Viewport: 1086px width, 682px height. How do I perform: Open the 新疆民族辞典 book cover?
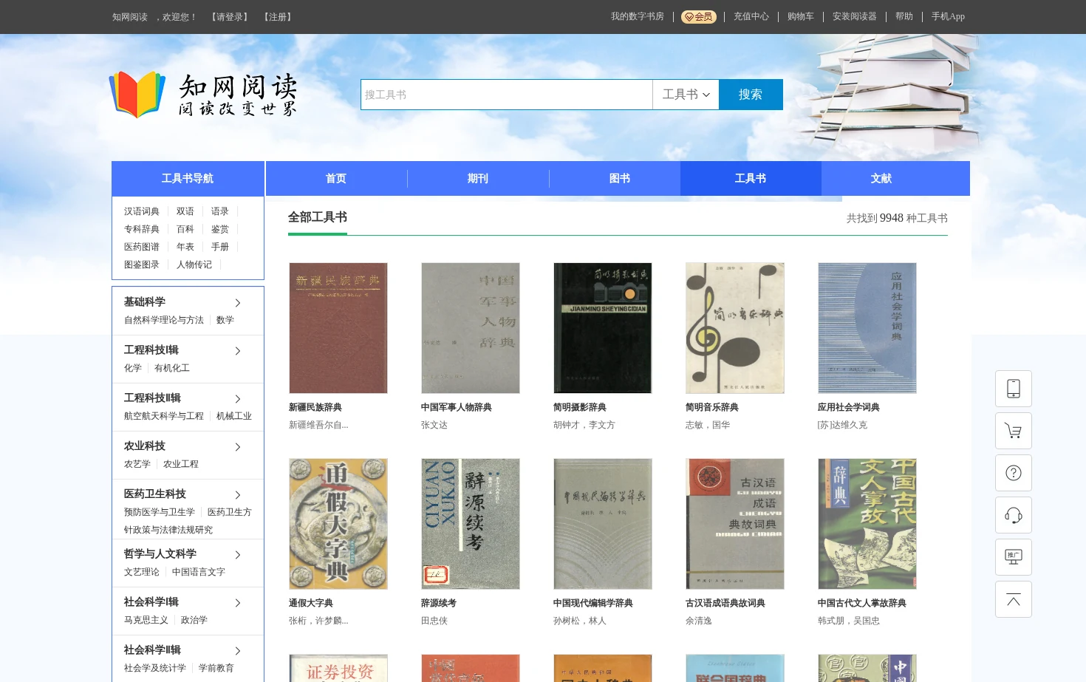coord(338,328)
